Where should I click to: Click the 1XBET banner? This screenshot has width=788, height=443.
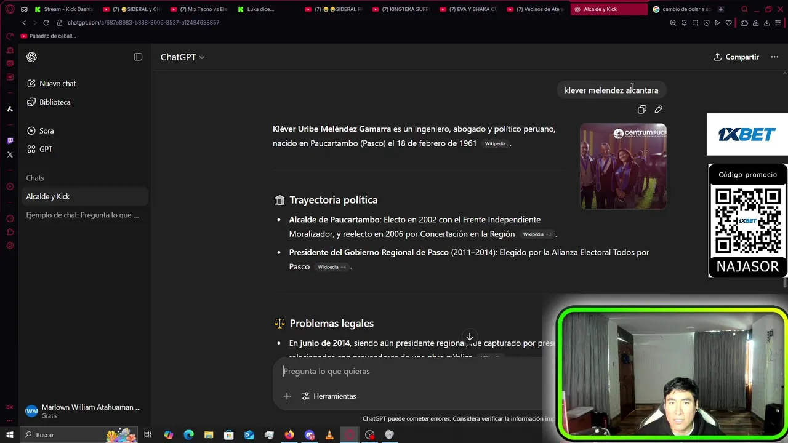(x=747, y=134)
